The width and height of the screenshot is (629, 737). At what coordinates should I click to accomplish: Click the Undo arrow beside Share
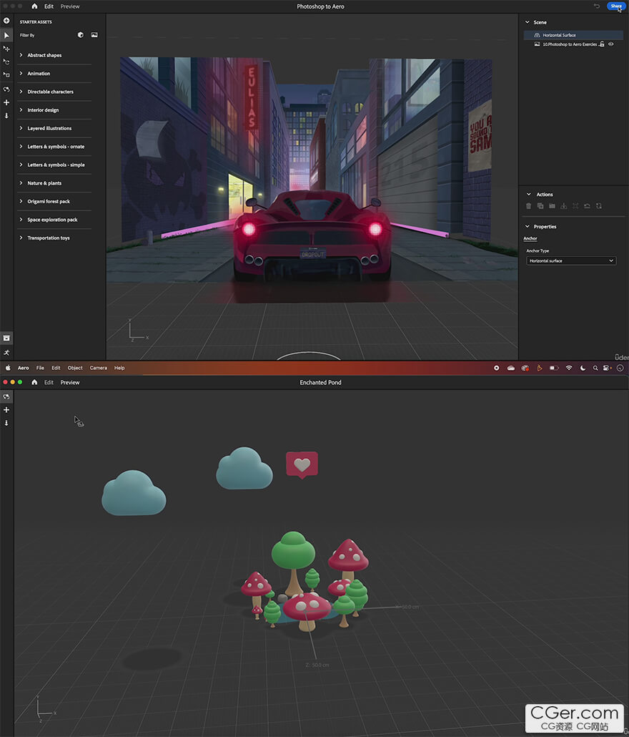(x=597, y=6)
